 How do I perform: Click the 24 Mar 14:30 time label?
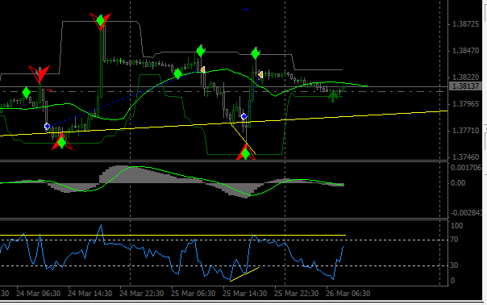pos(89,294)
